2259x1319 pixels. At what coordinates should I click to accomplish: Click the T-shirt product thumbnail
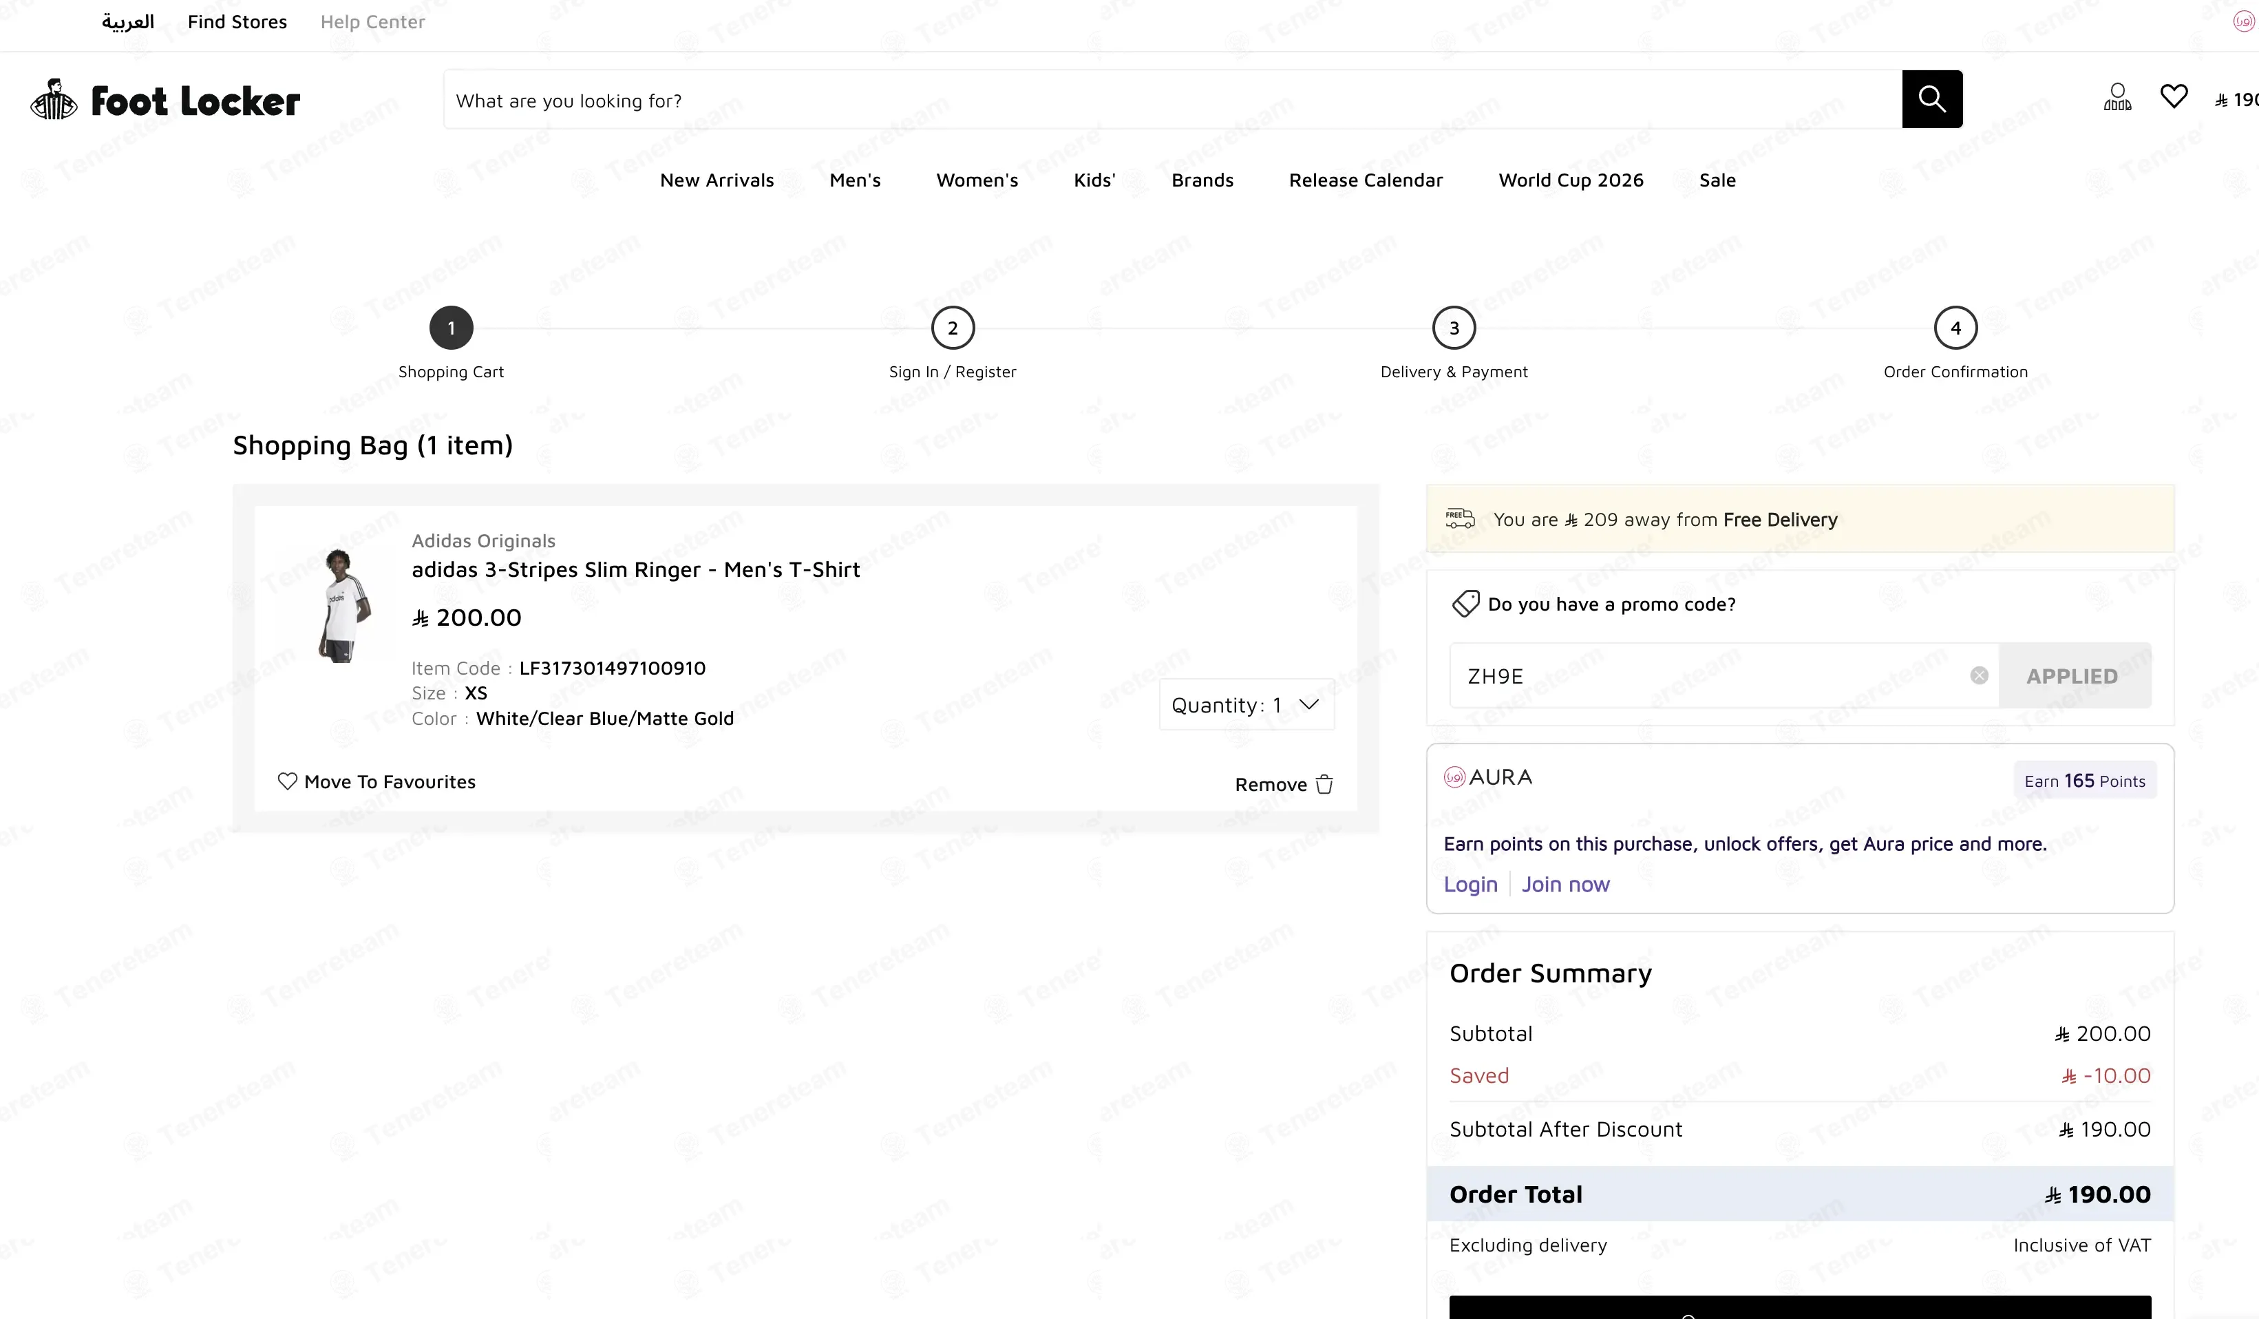point(345,605)
